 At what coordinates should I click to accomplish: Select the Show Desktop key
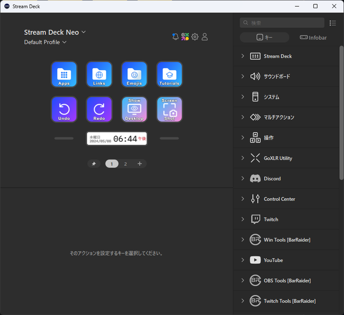134,109
